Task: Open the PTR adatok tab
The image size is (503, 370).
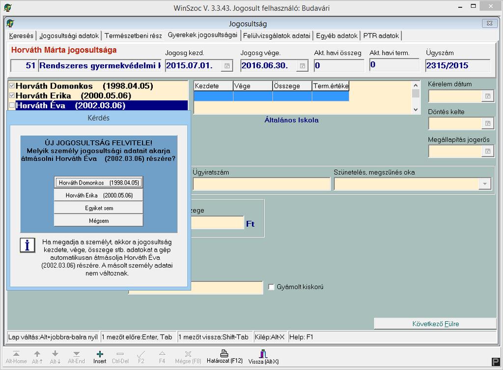Action: coord(381,35)
